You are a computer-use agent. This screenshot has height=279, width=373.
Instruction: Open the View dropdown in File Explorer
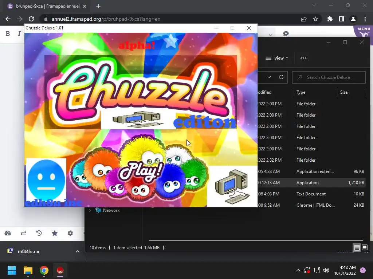(277, 58)
